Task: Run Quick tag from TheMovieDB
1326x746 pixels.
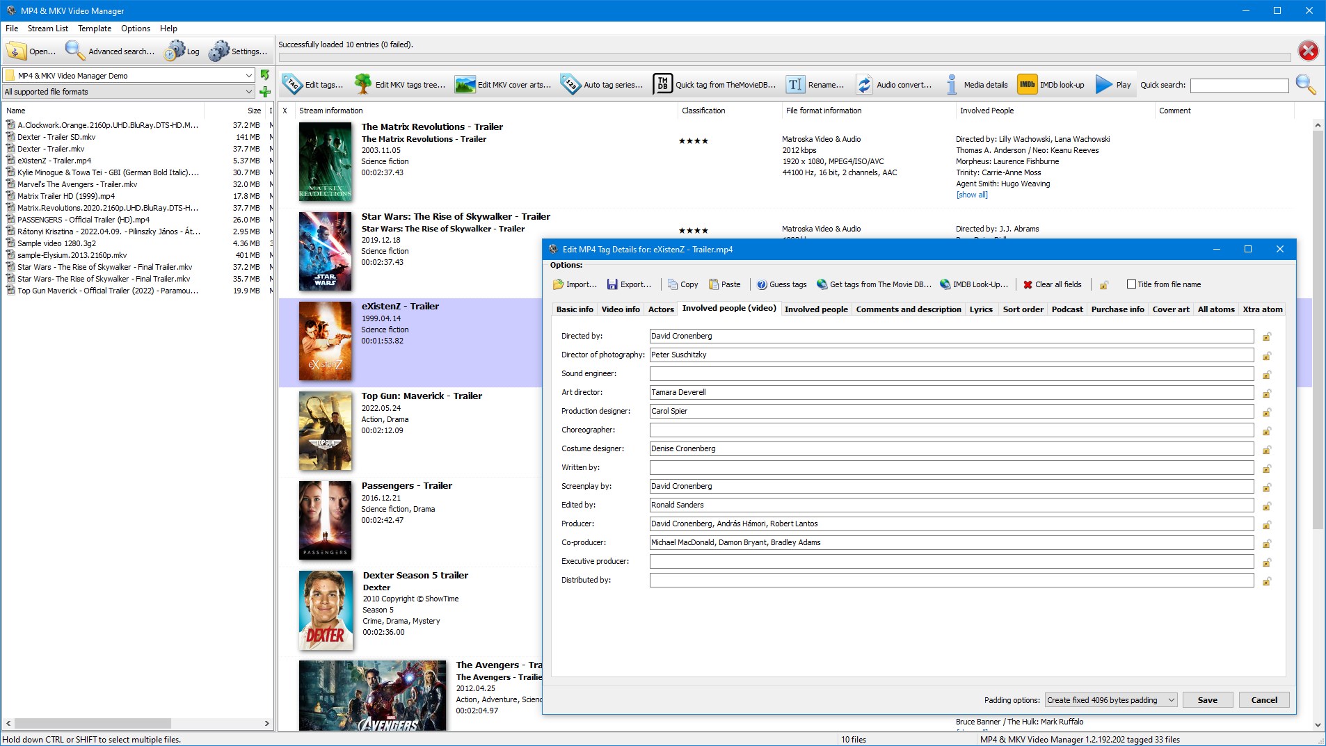Action: point(714,84)
